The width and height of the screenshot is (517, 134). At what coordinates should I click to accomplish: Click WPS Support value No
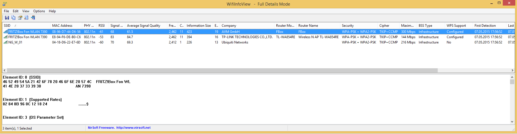pos(449,42)
